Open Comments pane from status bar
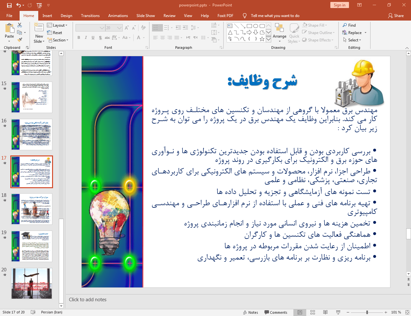This screenshot has height=316, width=411. [276, 312]
